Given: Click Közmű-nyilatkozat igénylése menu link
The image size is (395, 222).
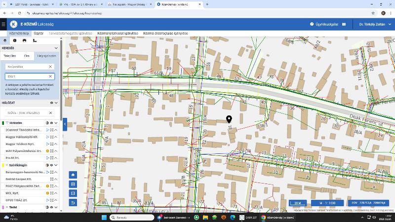Looking at the screenshot, I should pyautogui.click(x=118, y=34).
